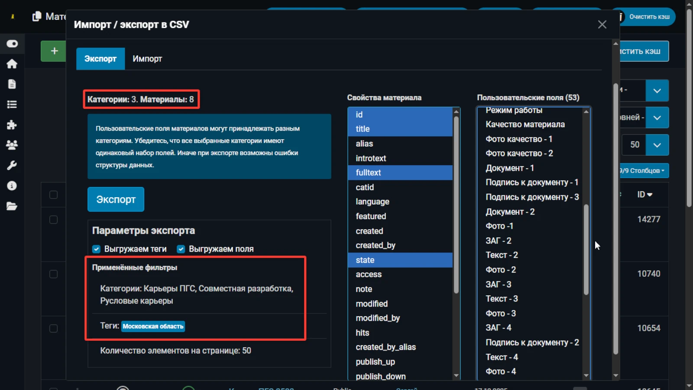Switch to the 'Импорт' tab
This screenshot has width=693, height=390.
pyautogui.click(x=147, y=59)
